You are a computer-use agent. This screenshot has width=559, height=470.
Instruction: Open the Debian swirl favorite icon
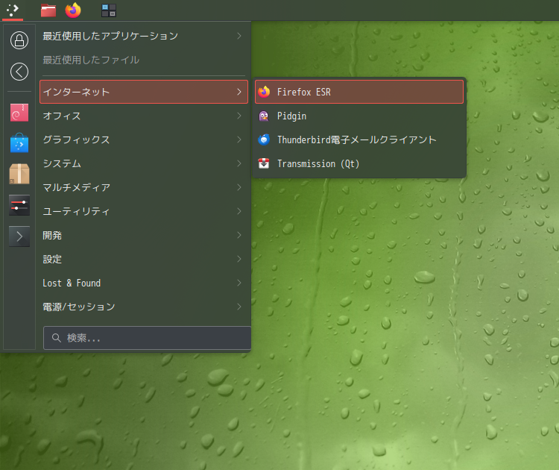(19, 113)
